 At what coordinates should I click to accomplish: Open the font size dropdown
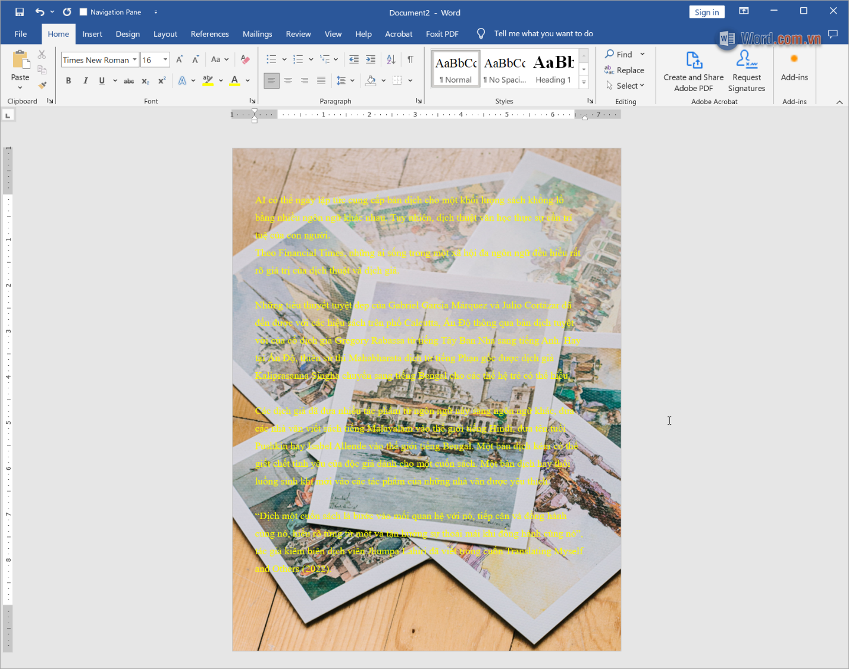click(x=165, y=59)
